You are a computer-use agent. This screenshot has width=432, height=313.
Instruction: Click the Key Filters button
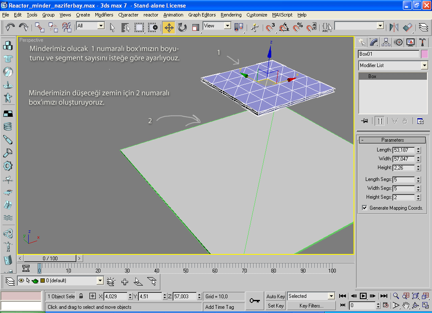pyautogui.click(x=311, y=305)
